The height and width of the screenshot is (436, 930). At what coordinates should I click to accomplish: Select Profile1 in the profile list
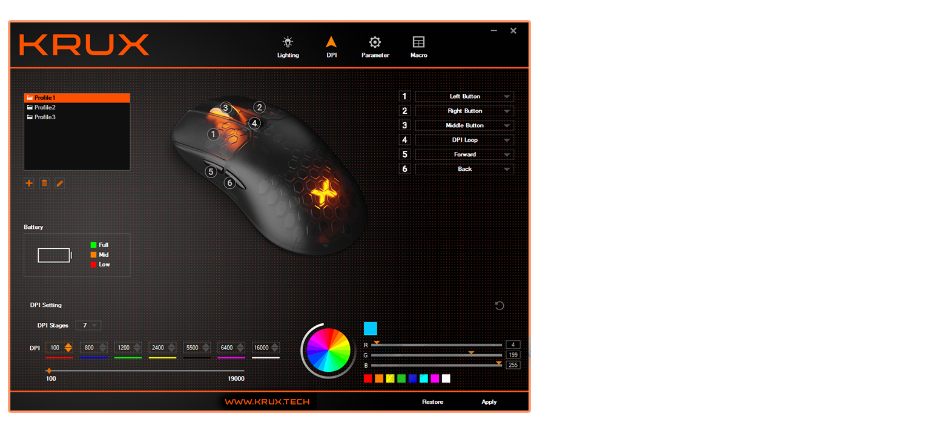coord(77,97)
